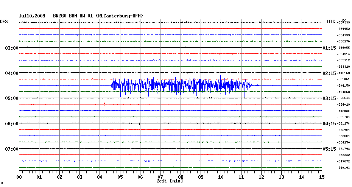Click the 05:15 UTC time label
Screen dimensions: 352x187
coord(329,149)
